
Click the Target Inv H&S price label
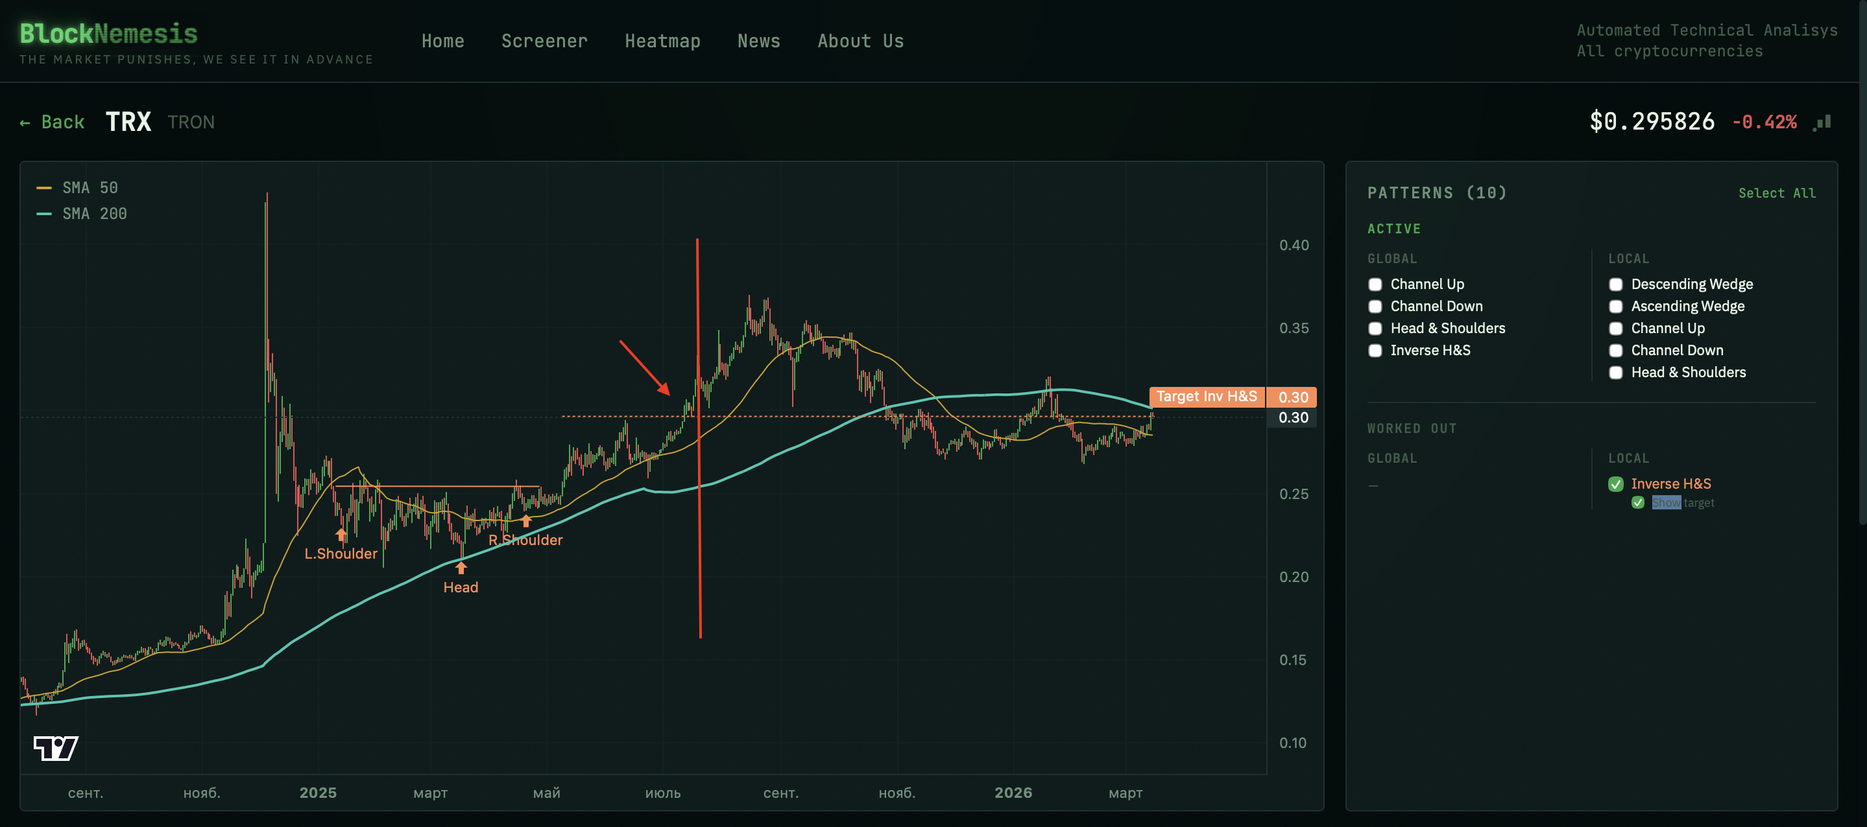(1206, 396)
